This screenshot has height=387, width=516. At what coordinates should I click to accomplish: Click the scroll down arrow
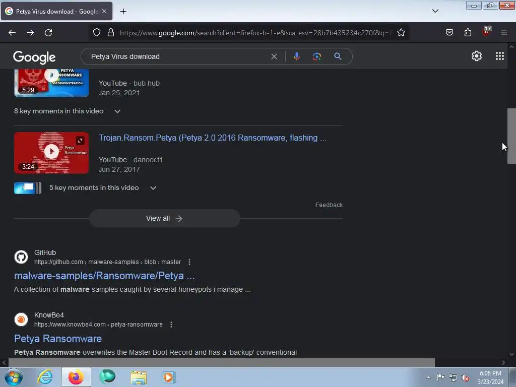pos(511,354)
